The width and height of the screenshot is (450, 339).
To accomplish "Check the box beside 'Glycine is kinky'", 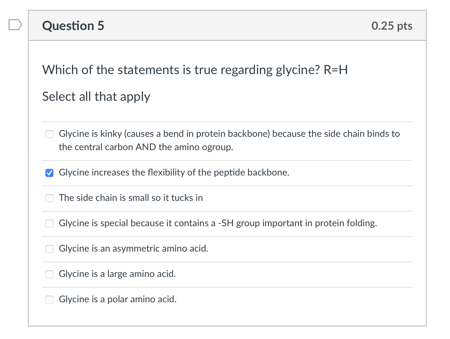I will point(49,134).
